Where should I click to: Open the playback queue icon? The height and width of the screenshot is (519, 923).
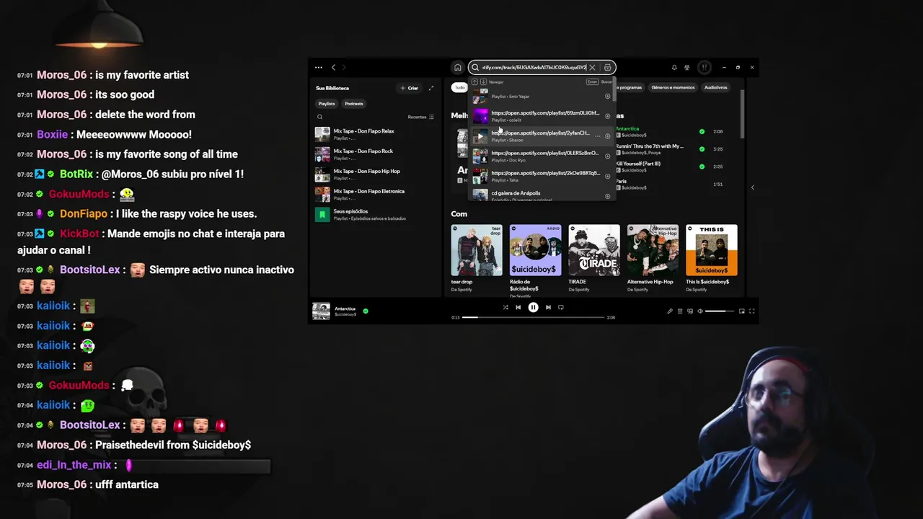coord(680,311)
